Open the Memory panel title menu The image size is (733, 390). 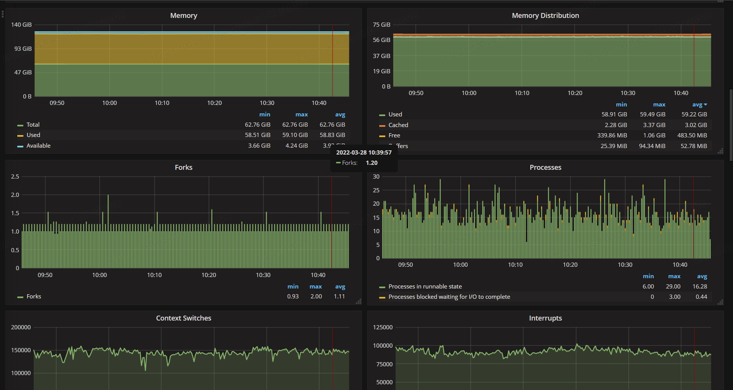(184, 16)
